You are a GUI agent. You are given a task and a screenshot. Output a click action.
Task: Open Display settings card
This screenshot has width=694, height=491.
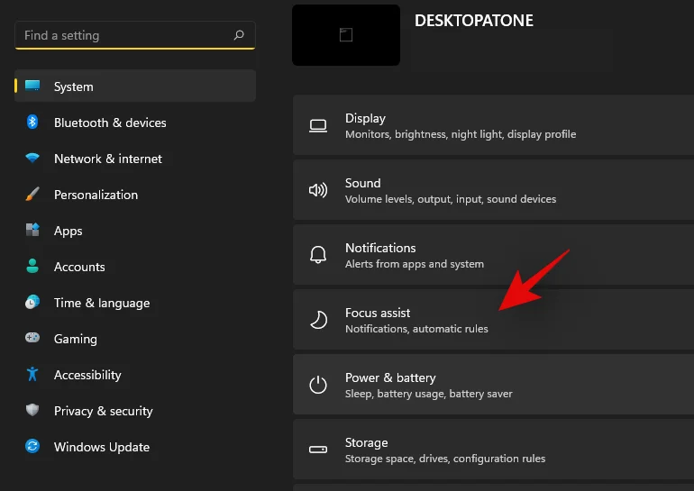coord(493,125)
